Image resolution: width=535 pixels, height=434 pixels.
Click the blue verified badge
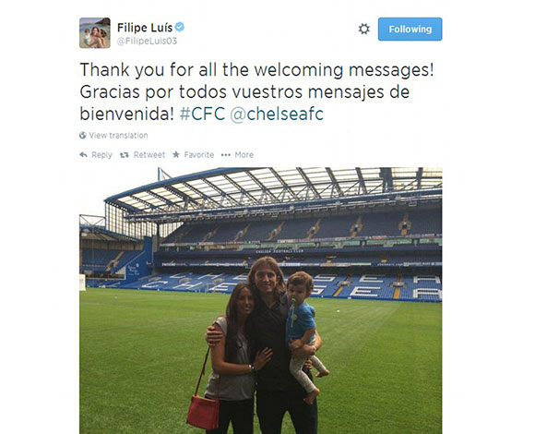[180, 27]
